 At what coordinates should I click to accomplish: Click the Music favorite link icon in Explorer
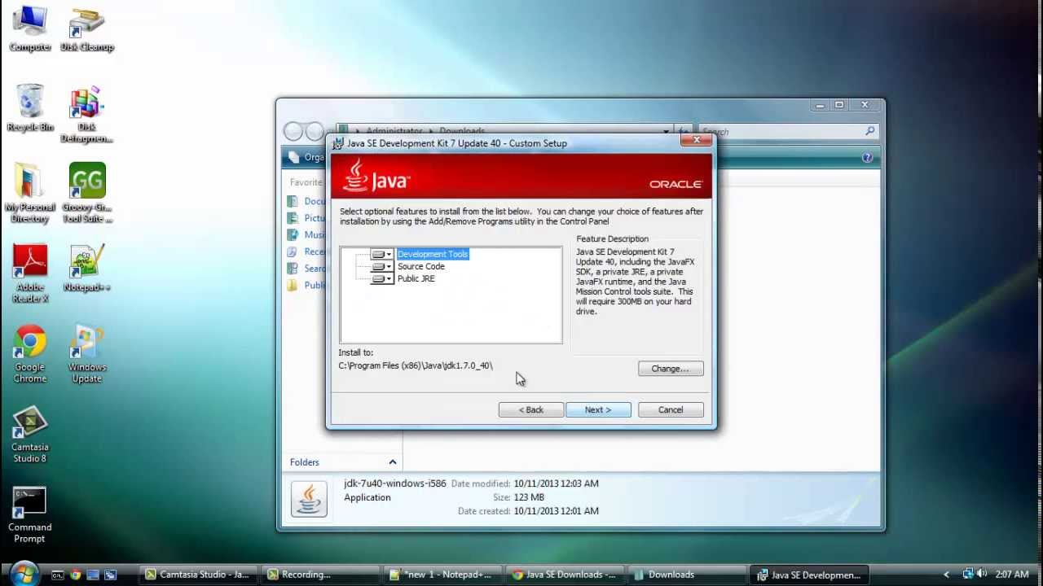[293, 234]
